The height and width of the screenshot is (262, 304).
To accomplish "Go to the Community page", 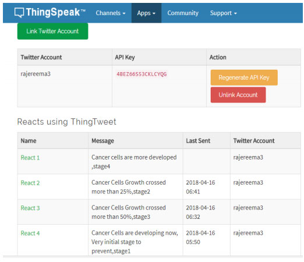I will (x=183, y=13).
